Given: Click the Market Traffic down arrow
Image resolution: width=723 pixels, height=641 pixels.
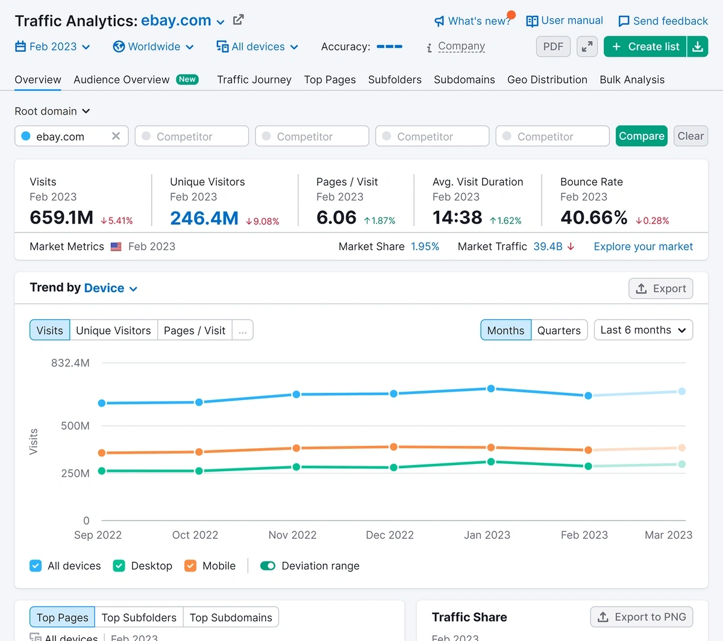Looking at the screenshot, I should [571, 246].
